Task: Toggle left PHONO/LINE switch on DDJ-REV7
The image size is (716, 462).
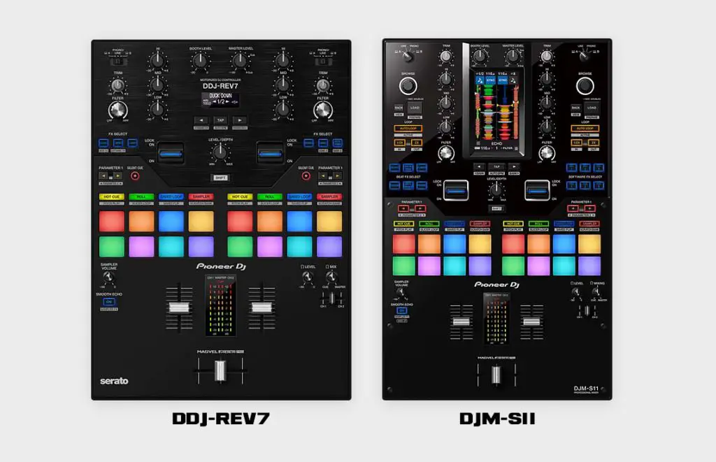Action: [x=117, y=62]
